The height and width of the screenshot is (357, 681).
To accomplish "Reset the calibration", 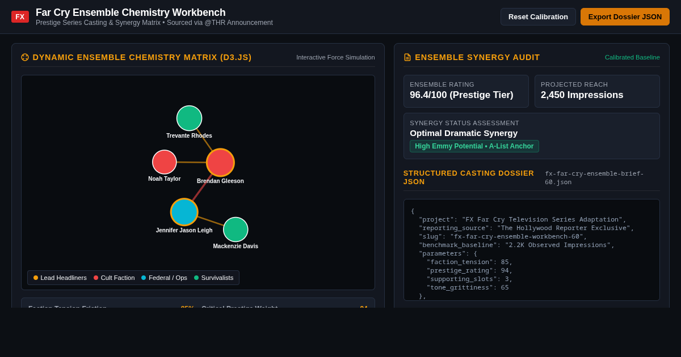I will click(x=538, y=16).
